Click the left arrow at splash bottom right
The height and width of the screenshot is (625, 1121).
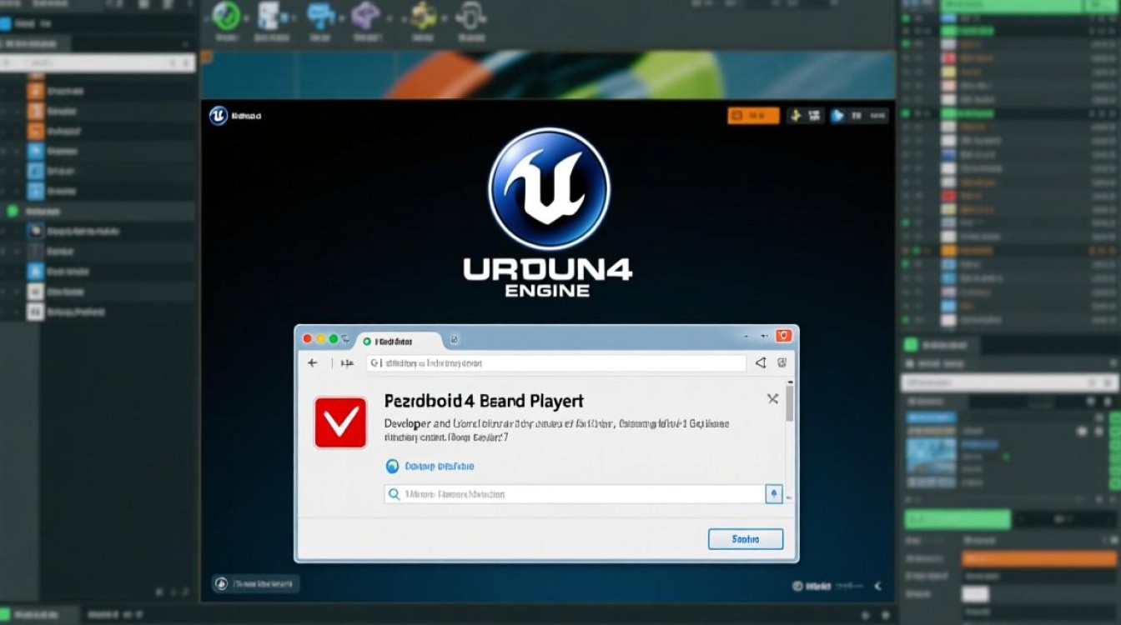pyautogui.click(x=877, y=587)
